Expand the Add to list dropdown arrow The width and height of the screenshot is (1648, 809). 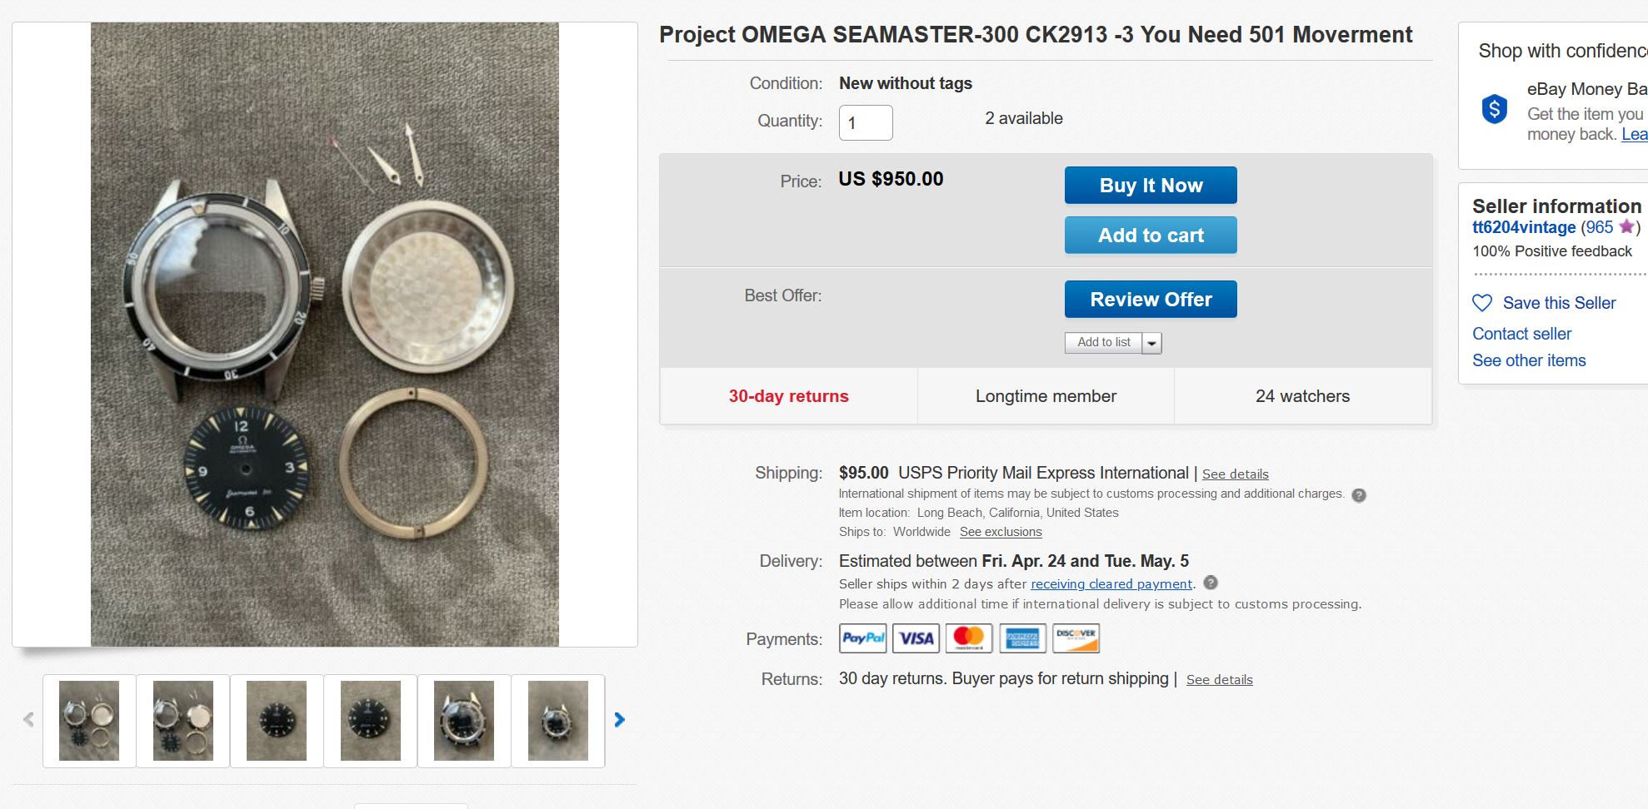tap(1151, 343)
